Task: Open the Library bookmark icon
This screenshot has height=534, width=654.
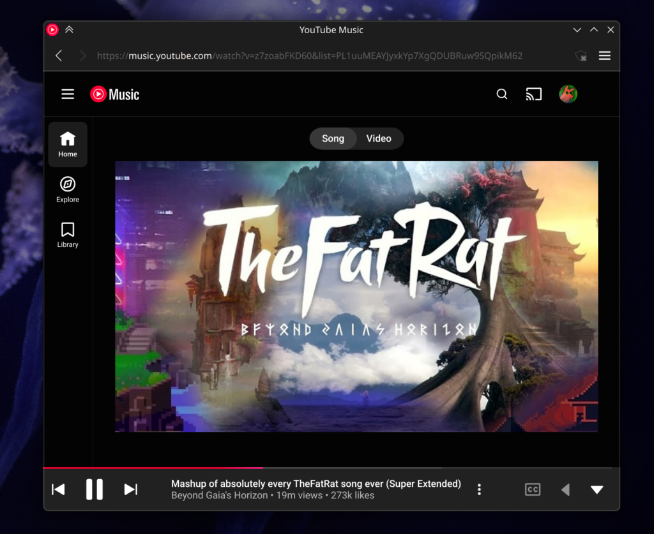Action: click(x=68, y=230)
